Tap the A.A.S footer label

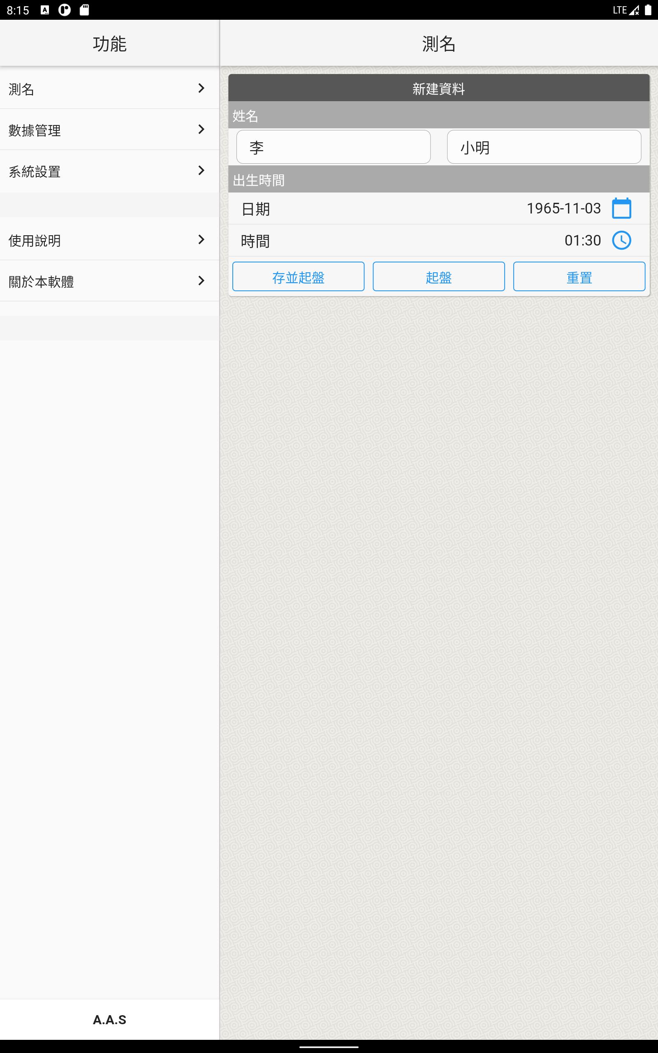pos(110,1020)
